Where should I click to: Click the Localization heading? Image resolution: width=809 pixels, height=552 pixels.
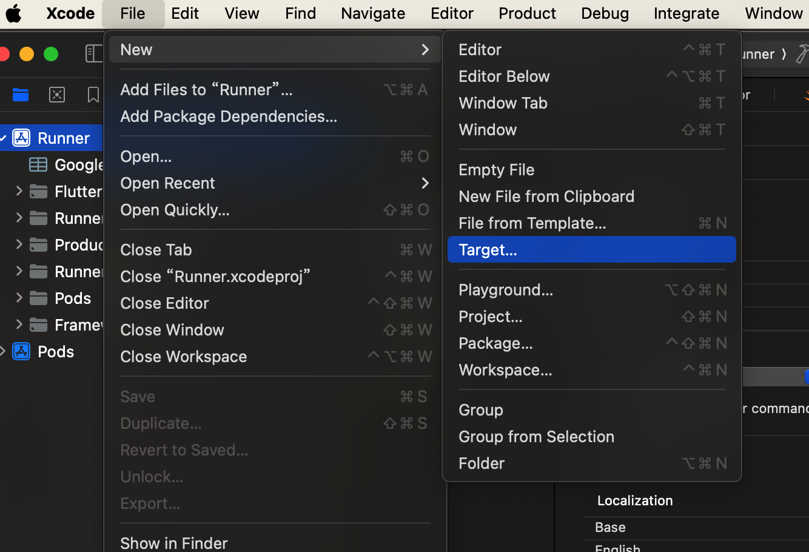tap(635, 500)
